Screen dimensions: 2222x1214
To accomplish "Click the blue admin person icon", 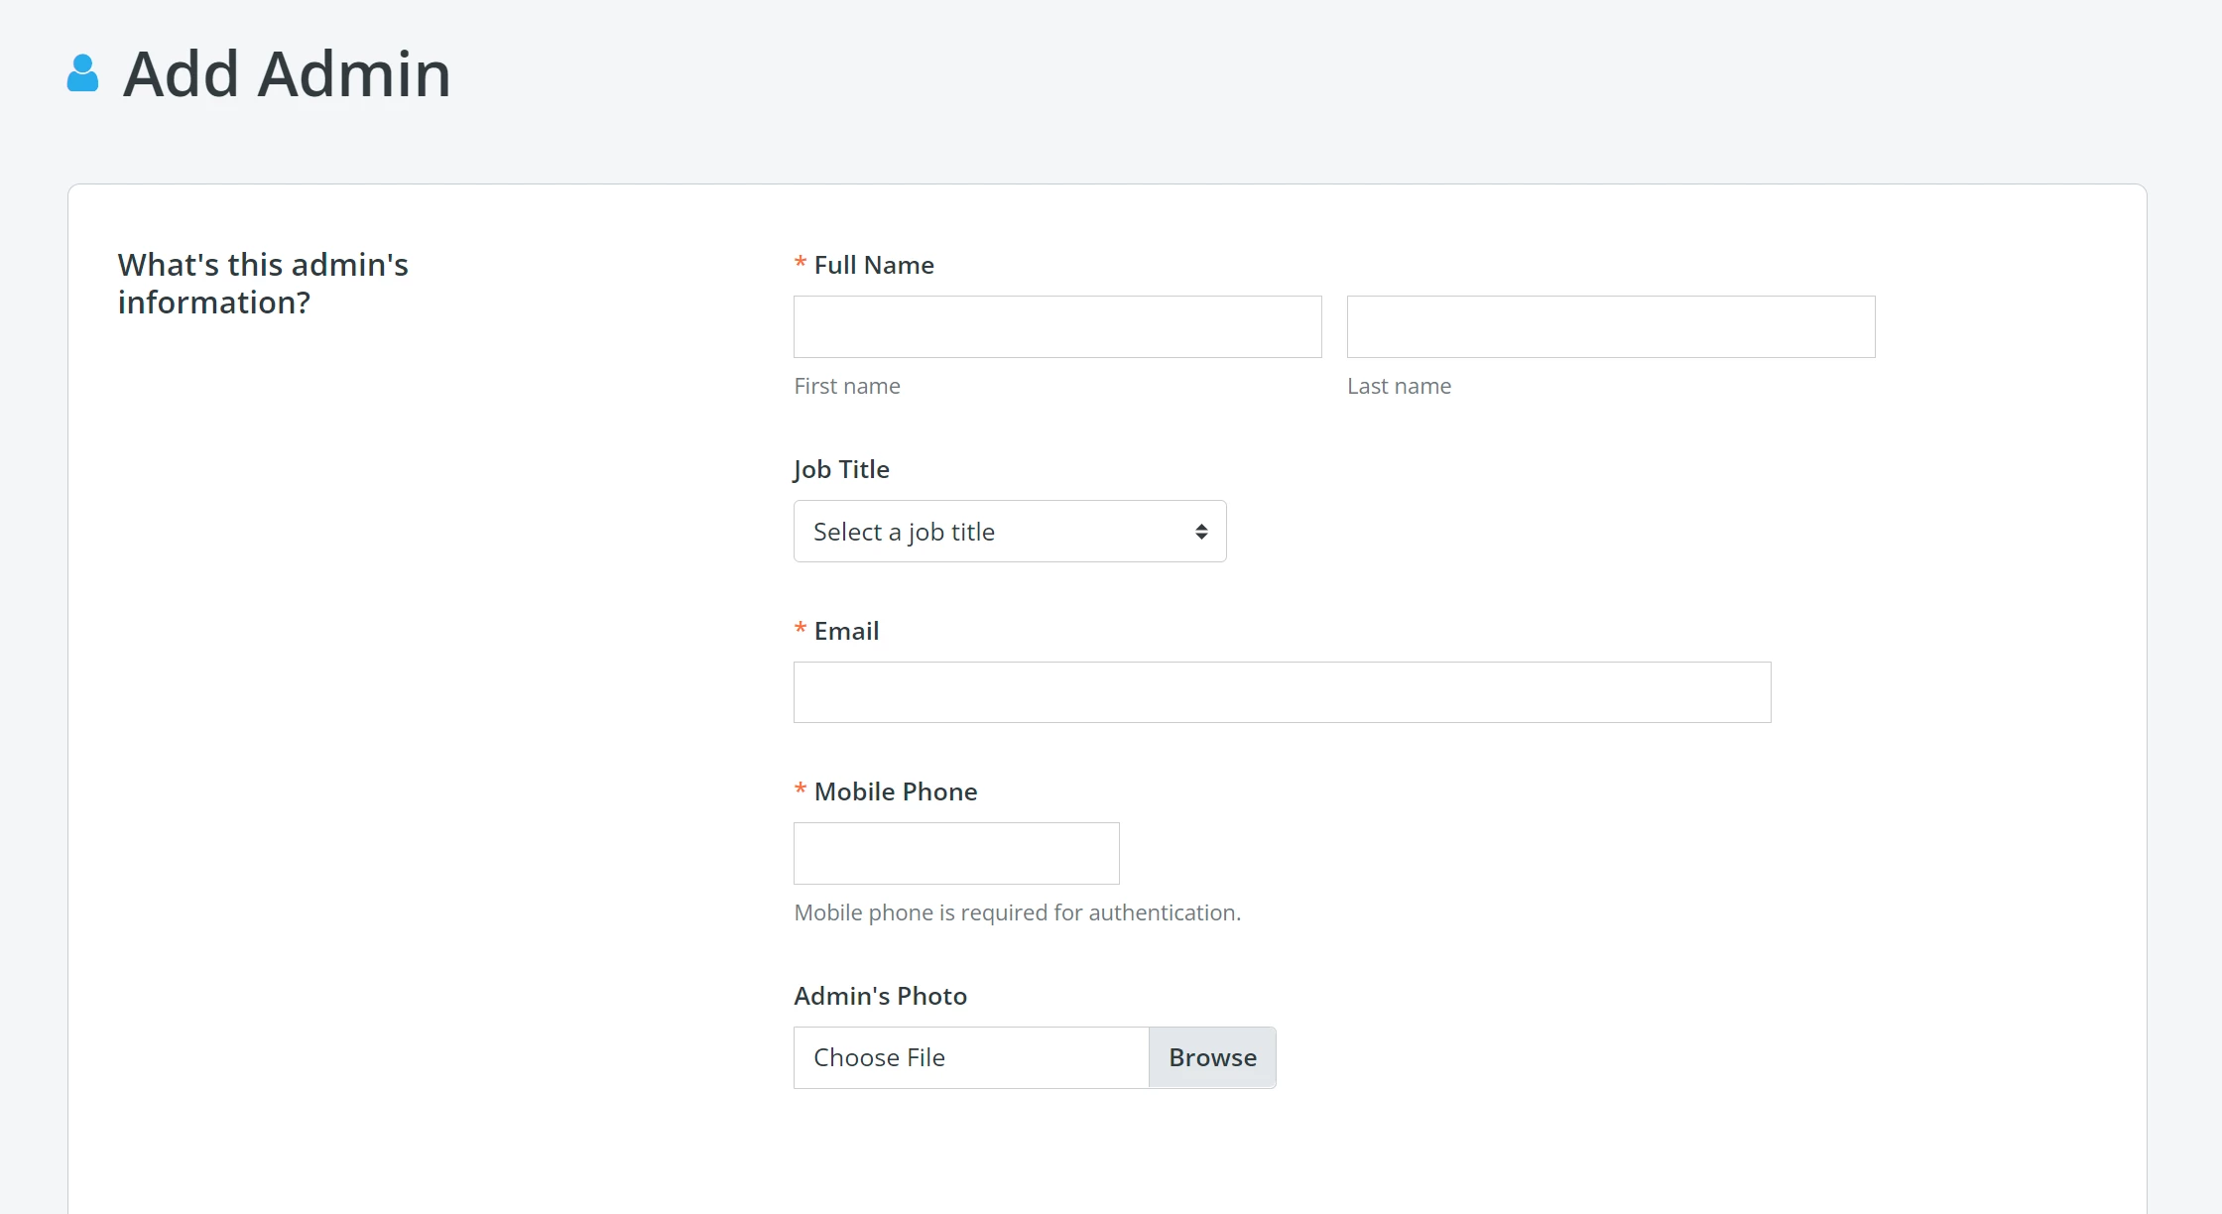I will pos(82,72).
